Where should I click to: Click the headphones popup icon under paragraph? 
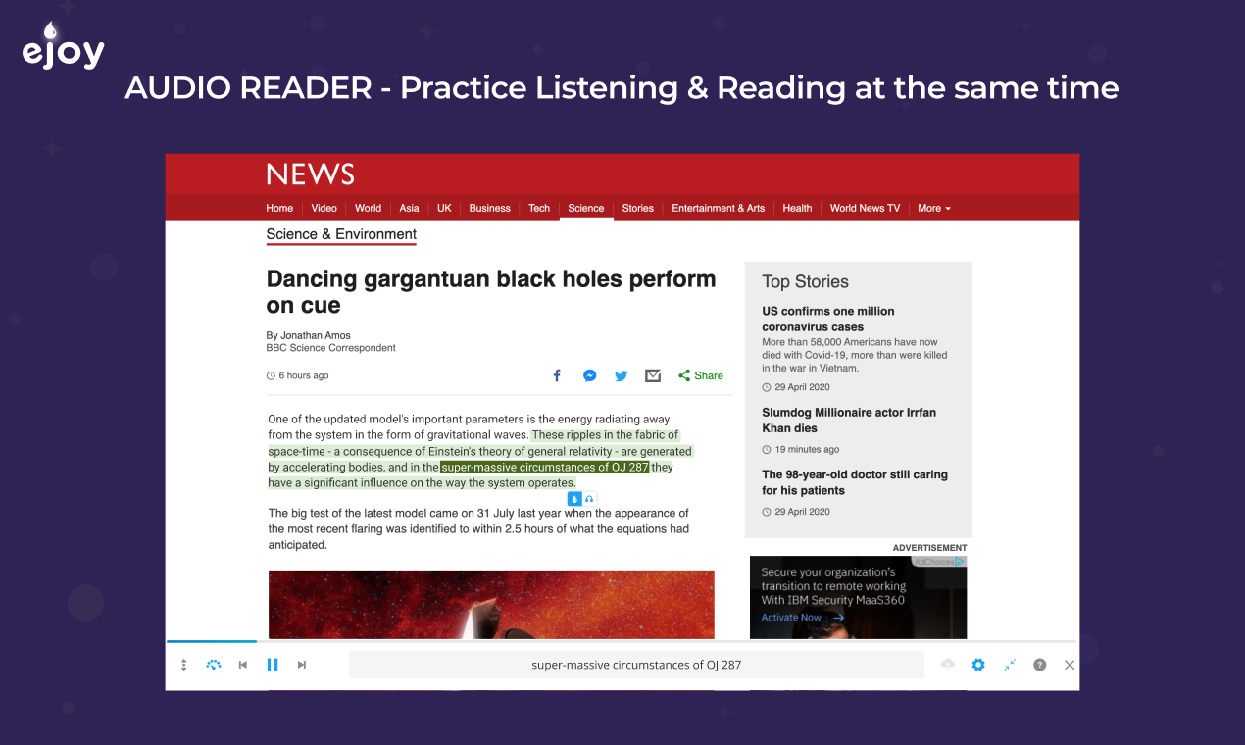[589, 499]
